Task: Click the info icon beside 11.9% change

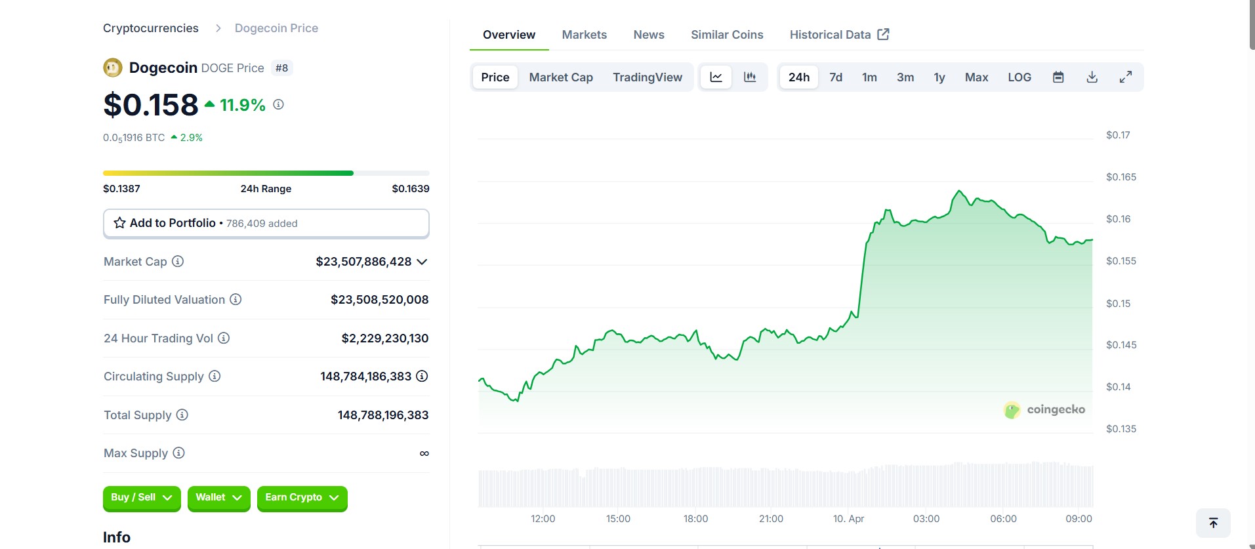Action: (278, 104)
